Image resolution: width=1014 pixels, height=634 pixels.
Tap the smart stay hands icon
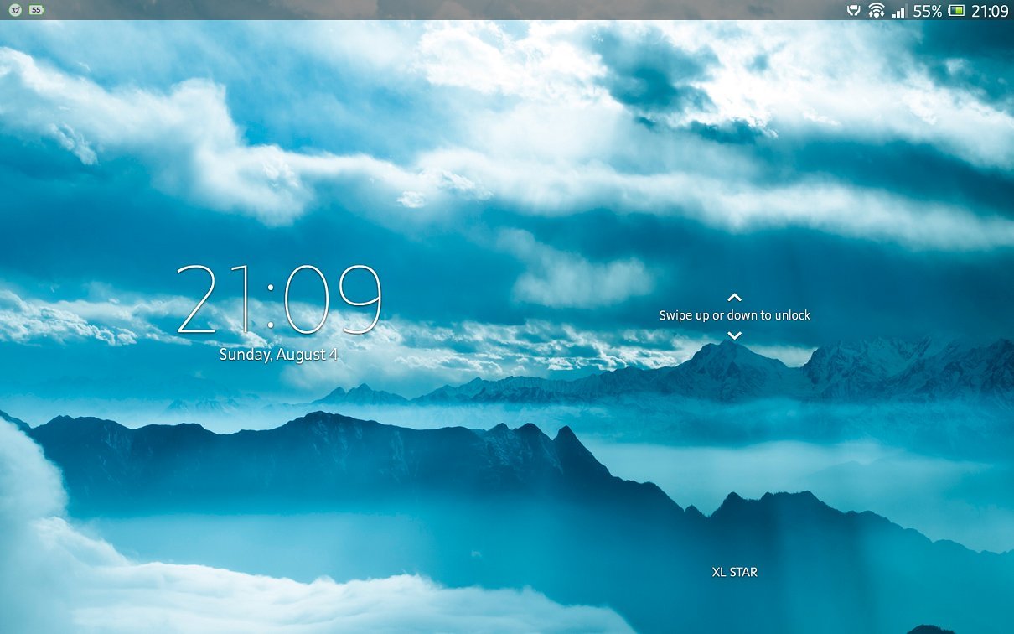click(x=853, y=11)
